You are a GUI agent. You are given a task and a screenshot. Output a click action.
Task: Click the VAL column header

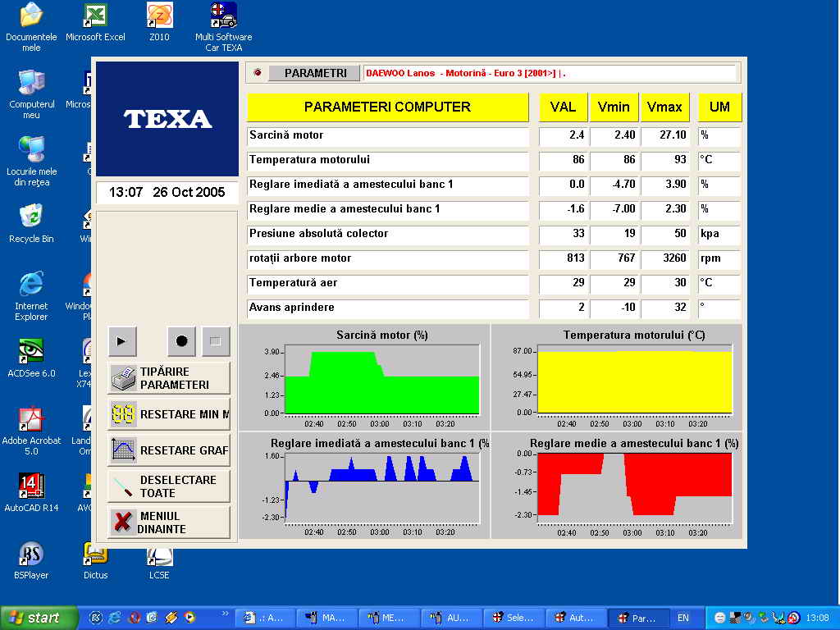pos(563,107)
